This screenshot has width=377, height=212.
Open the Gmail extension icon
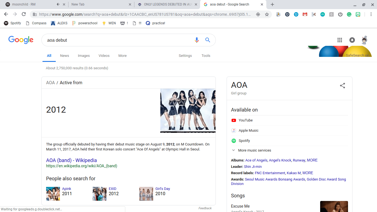click(x=305, y=14)
